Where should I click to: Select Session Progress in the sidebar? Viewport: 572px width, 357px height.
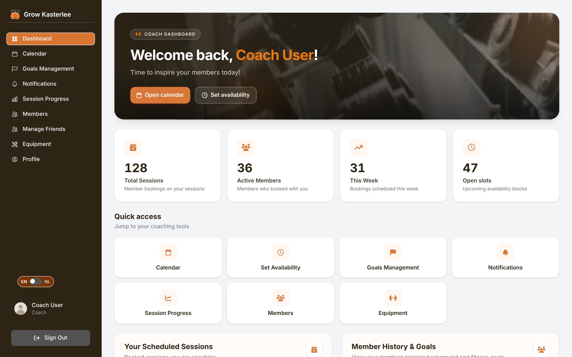(x=51, y=99)
